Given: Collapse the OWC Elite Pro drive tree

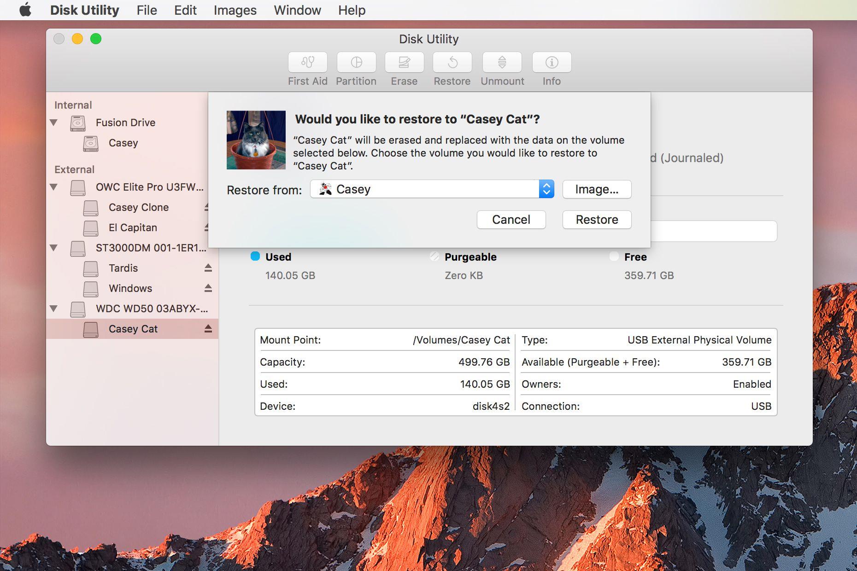Looking at the screenshot, I should (54, 187).
